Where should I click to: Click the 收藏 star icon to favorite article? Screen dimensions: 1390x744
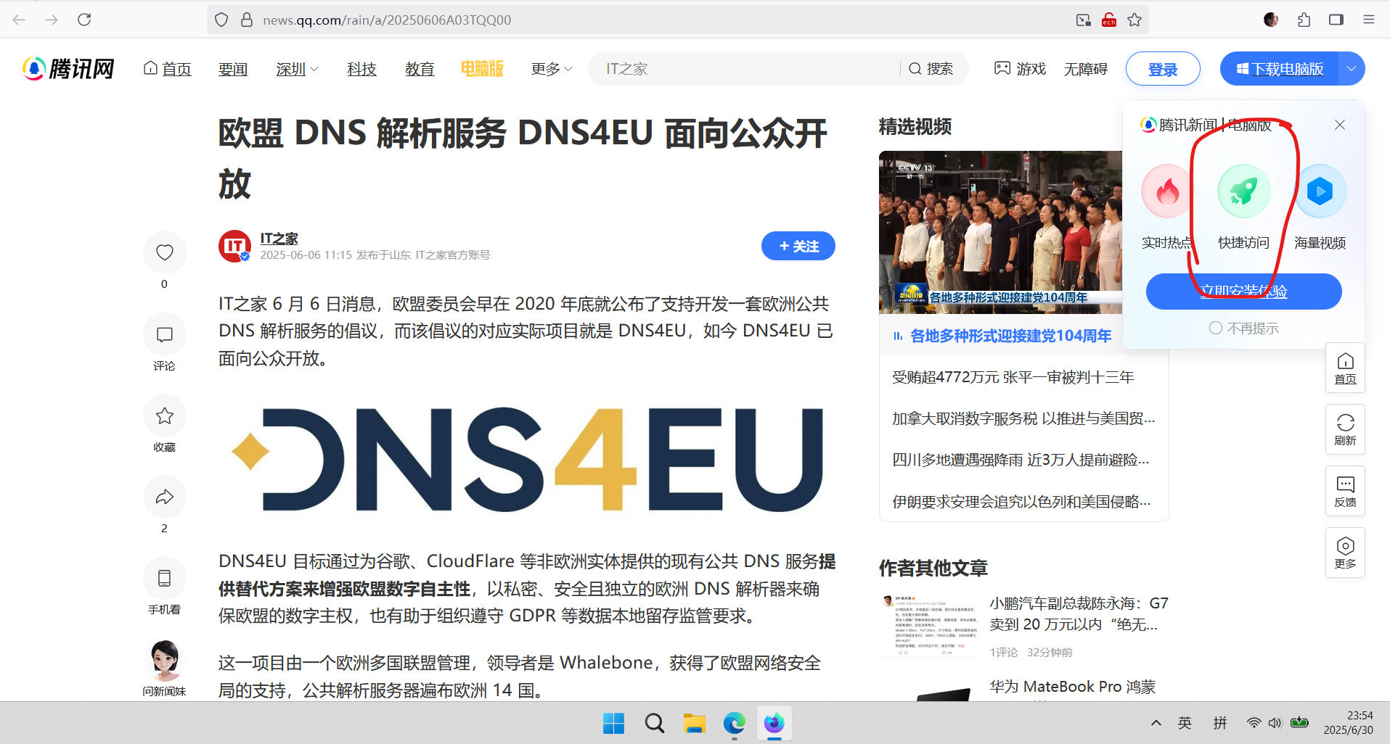164,416
